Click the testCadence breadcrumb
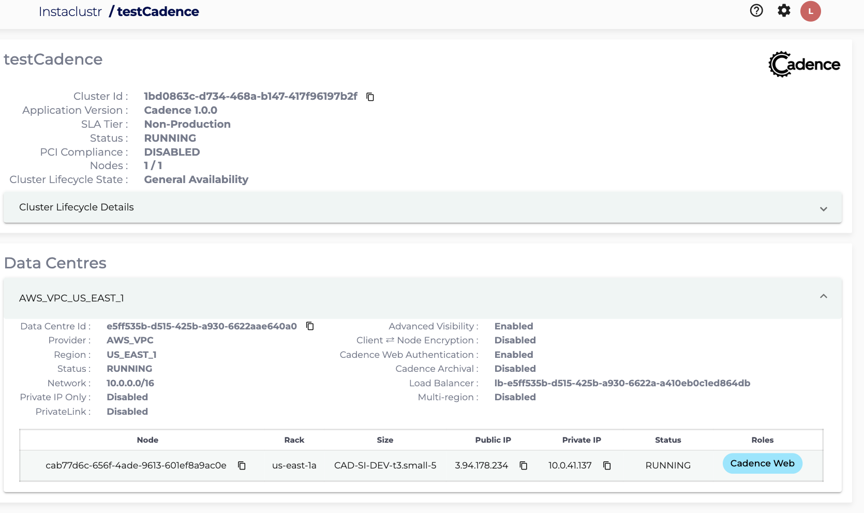The width and height of the screenshot is (864, 513). [x=158, y=12]
